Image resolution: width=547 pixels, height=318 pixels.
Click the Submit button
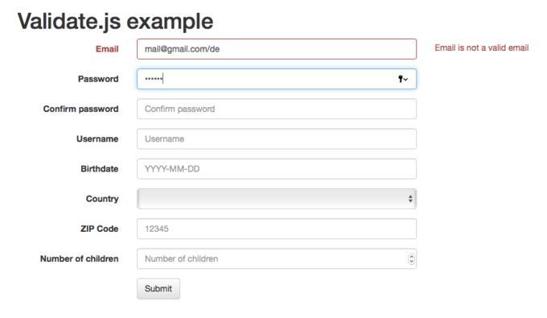tap(158, 289)
